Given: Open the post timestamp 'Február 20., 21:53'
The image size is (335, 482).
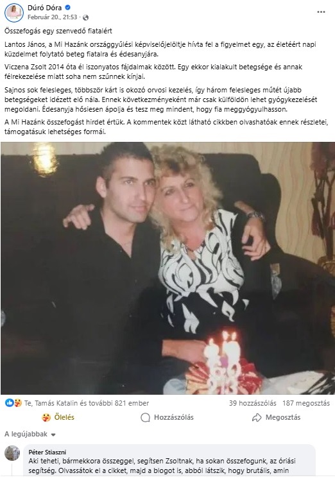Looking at the screenshot, I should coord(52,17).
